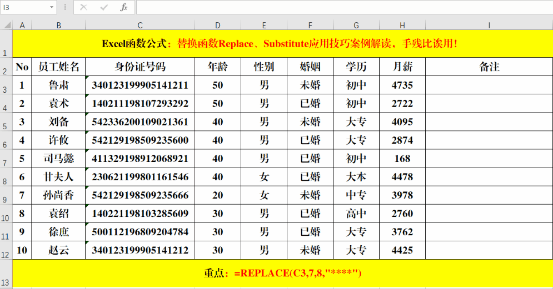Select the name cell 鲁肃
This screenshot has height=289, width=553.
(58, 85)
